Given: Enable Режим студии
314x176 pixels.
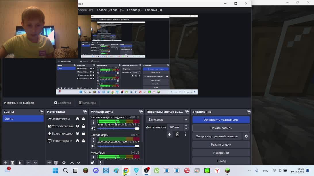Looking at the screenshot, I should (x=221, y=144).
